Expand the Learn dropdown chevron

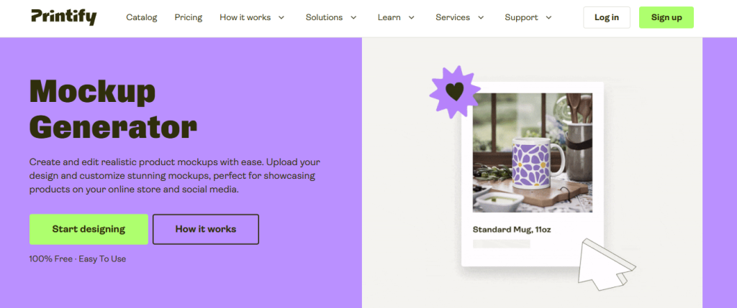411,18
